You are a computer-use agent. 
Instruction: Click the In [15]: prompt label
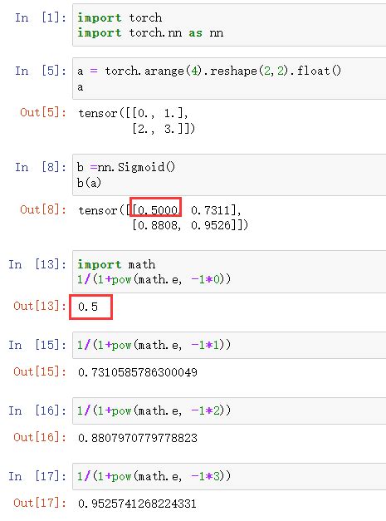click(x=37, y=345)
